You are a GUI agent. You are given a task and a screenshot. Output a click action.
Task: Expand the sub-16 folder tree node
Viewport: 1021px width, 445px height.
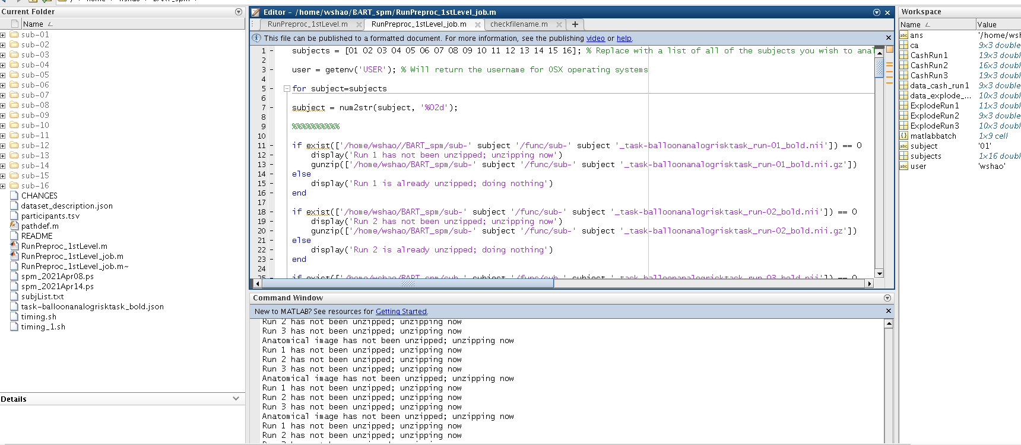click(x=3, y=186)
